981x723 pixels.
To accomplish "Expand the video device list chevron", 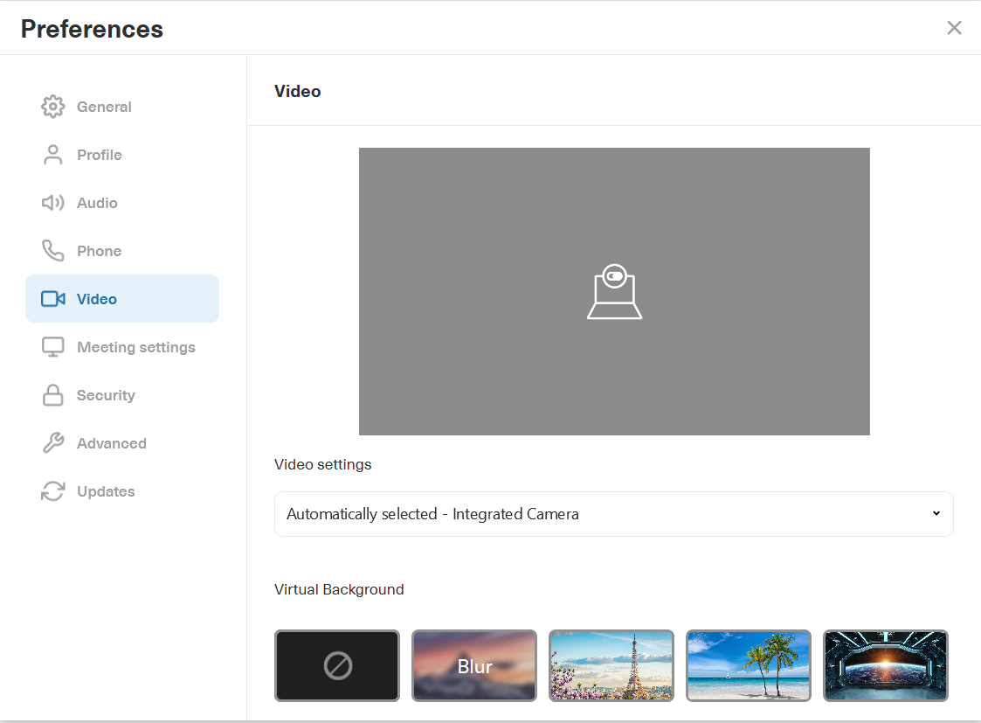I will [936, 514].
